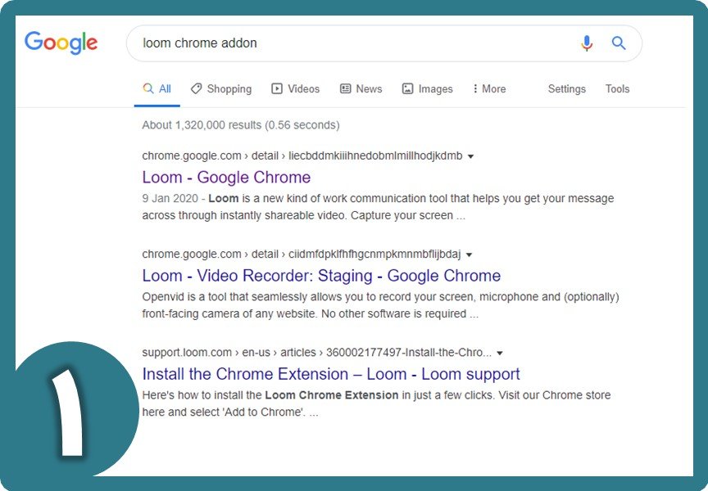The height and width of the screenshot is (491, 708).
Task: Click the Google logo
Action: (61, 43)
